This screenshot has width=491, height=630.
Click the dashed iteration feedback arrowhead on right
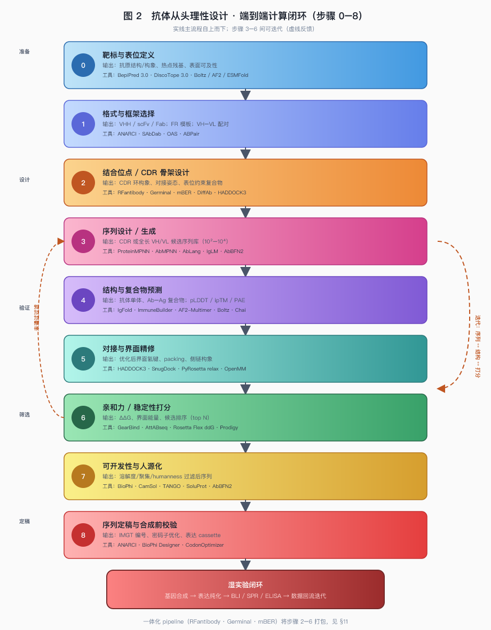[441, 389]
